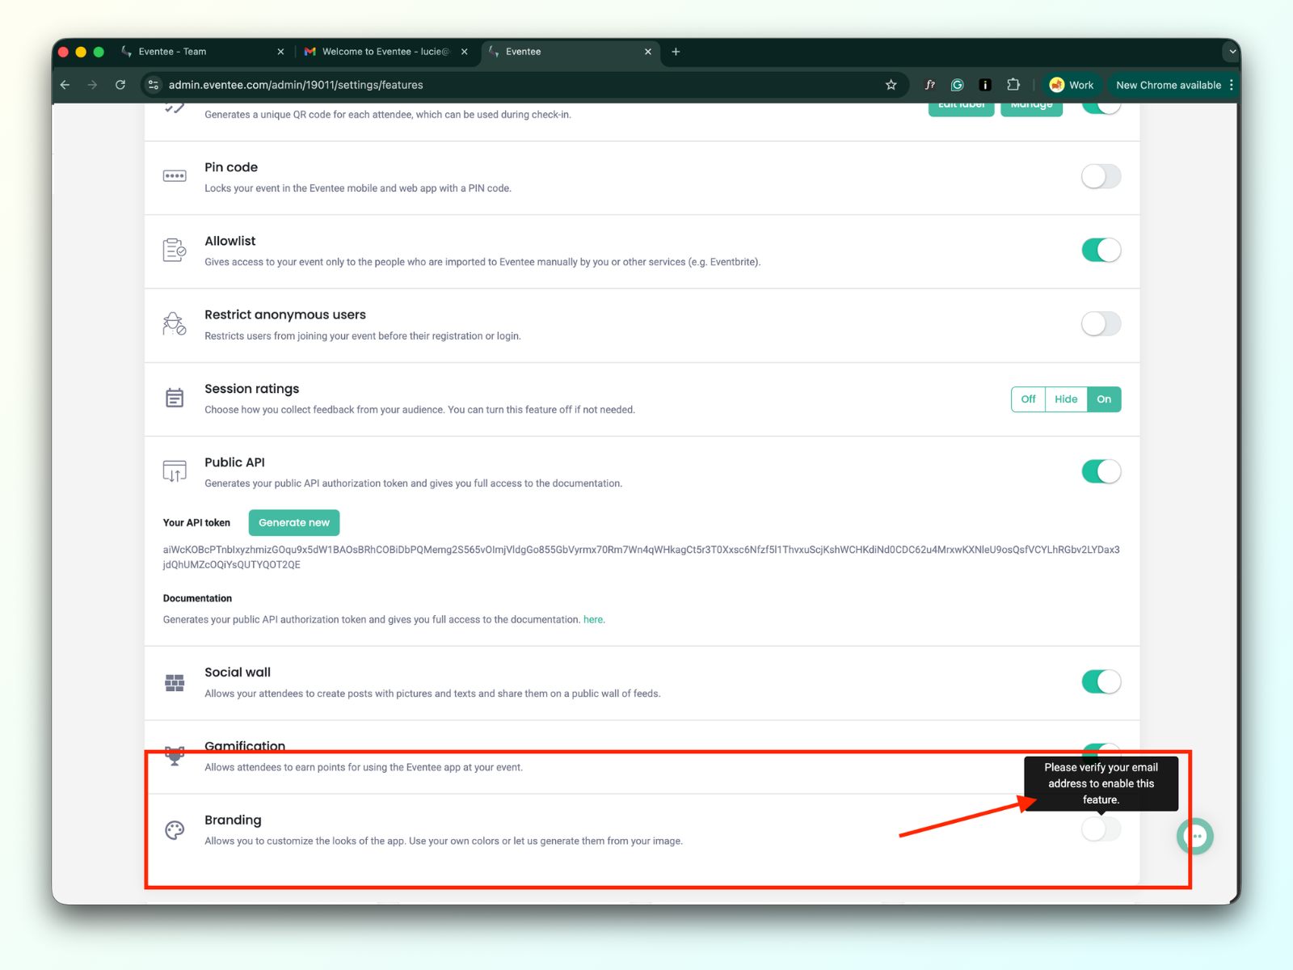Click the black square 'i' extension icon

(985, 85)
